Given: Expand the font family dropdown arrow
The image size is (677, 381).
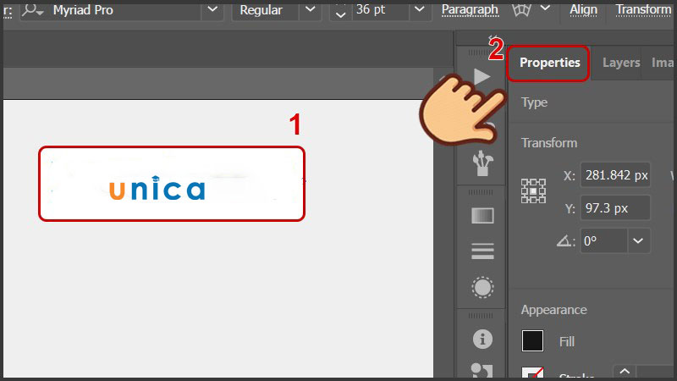Looking at the screenshot, I should tap(212, 9).
